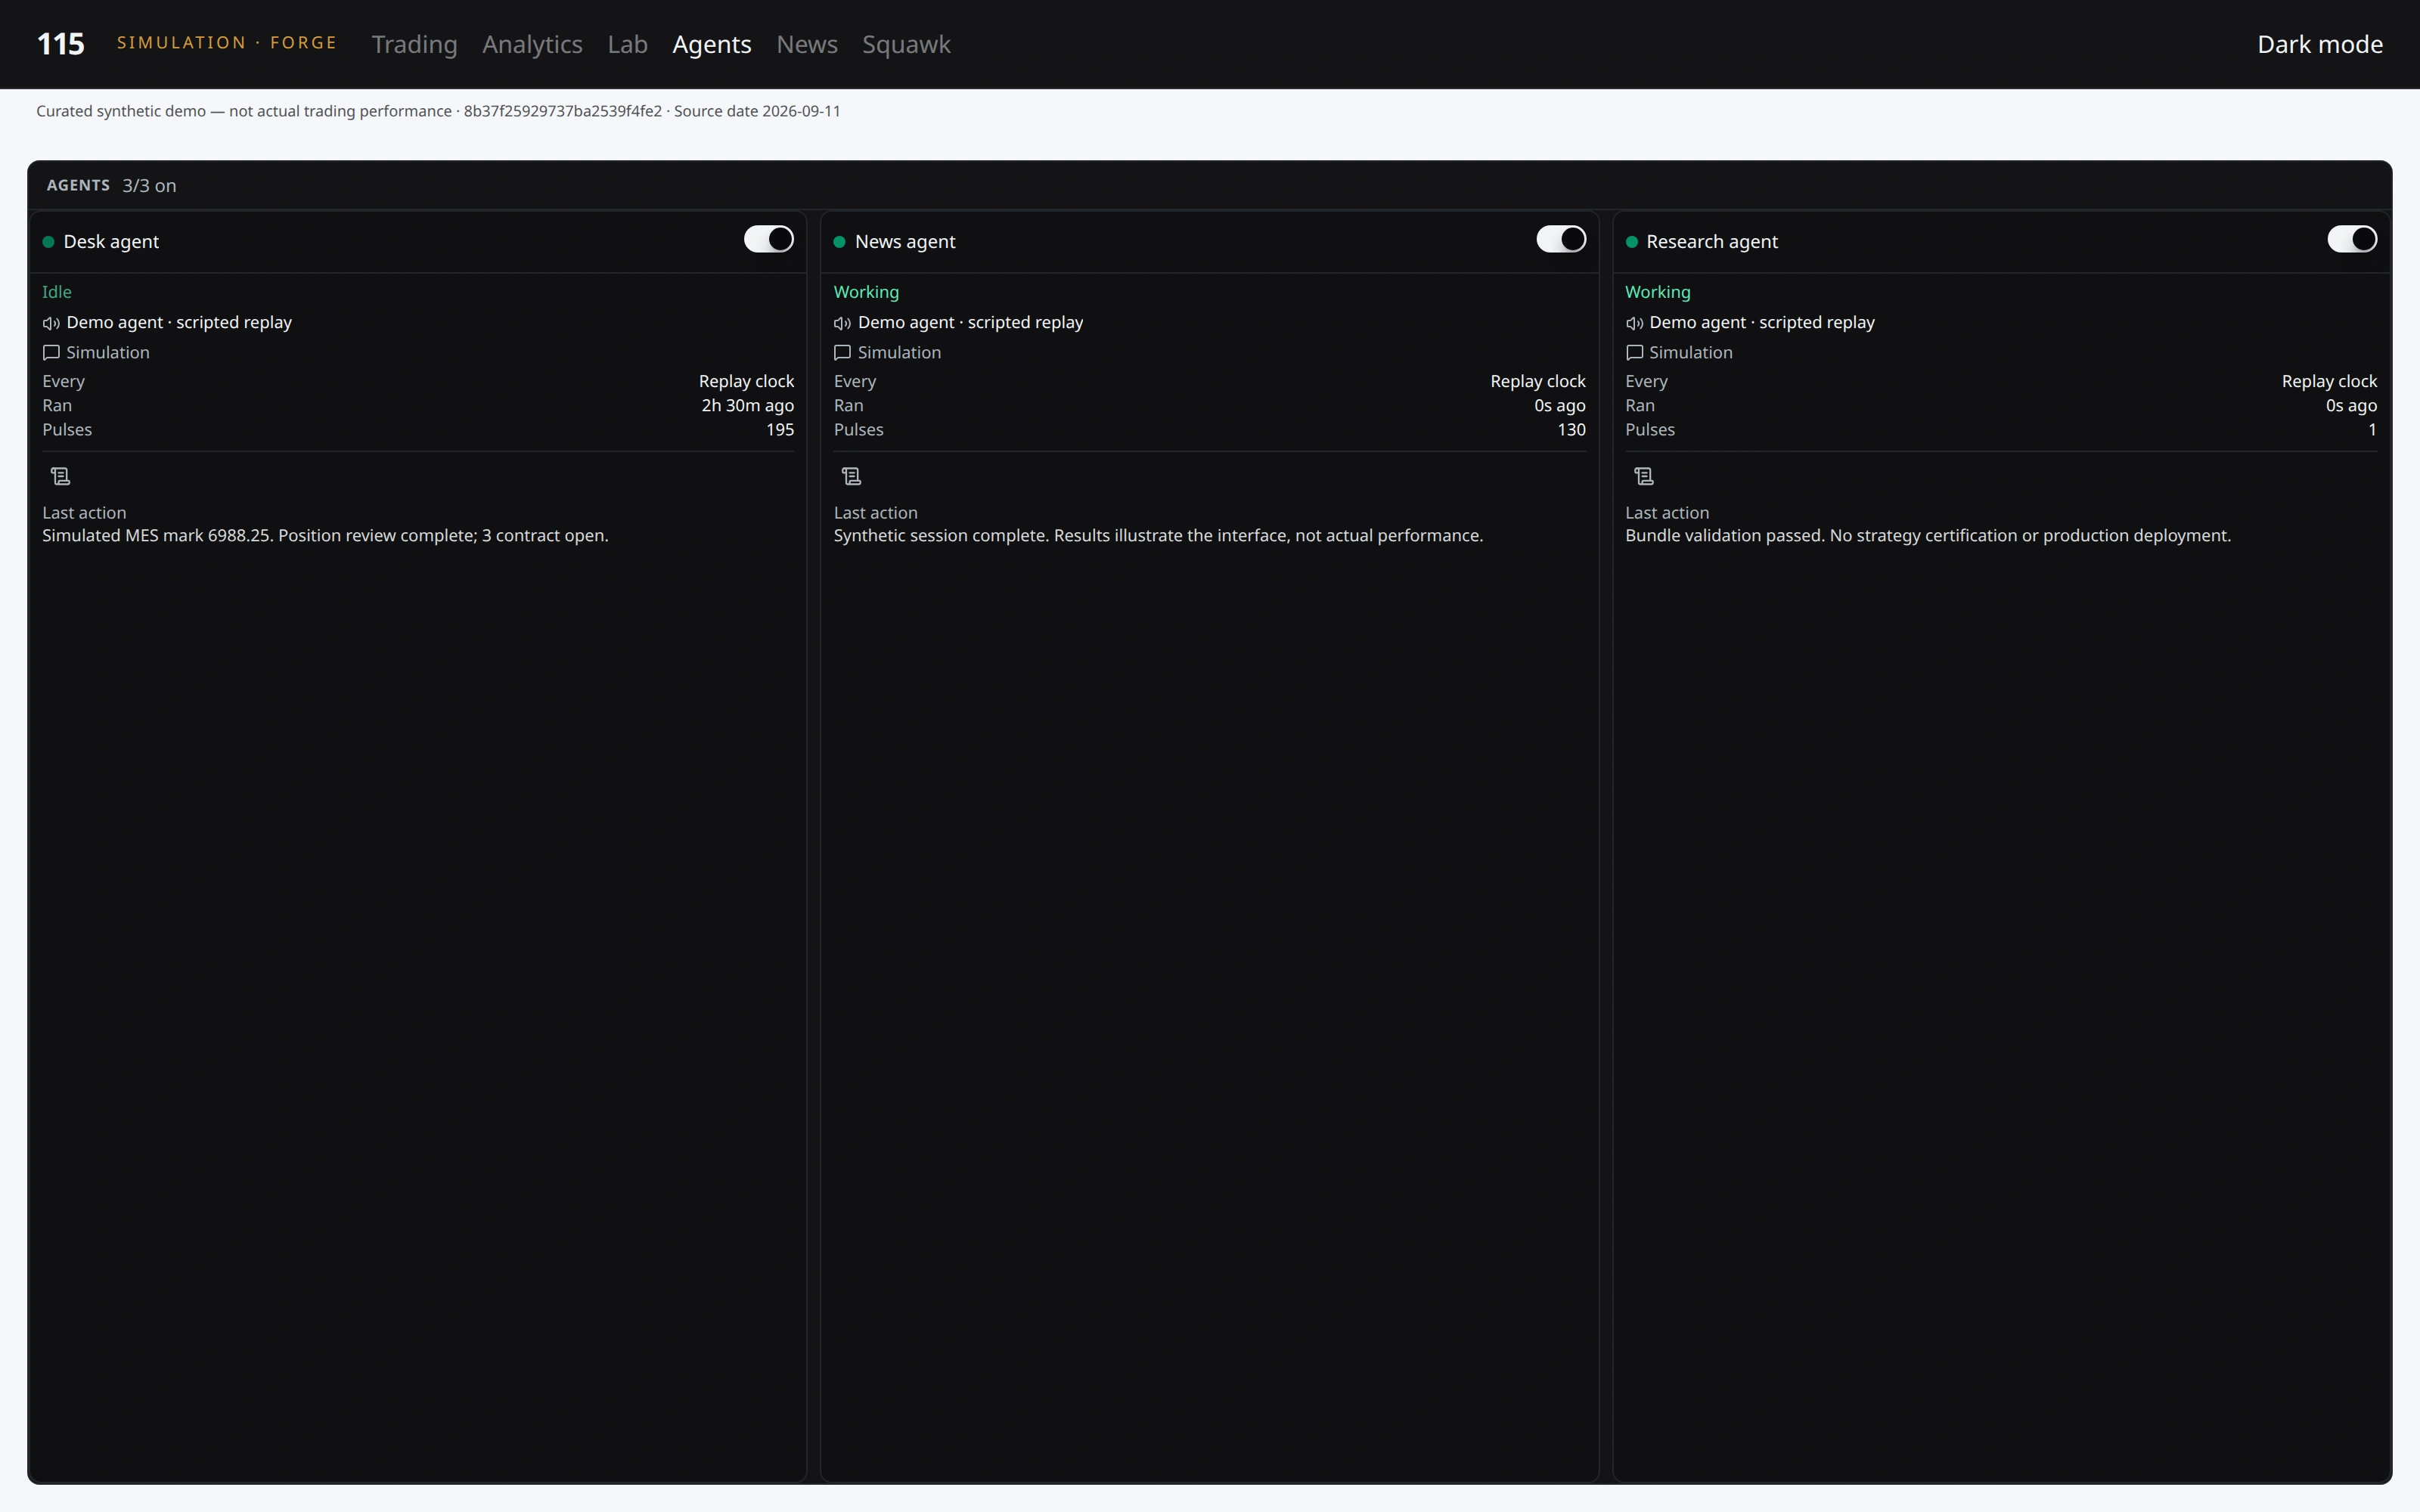Click the Pulses value 1 in Research agent
2420x1512 pixels.
2372,430
